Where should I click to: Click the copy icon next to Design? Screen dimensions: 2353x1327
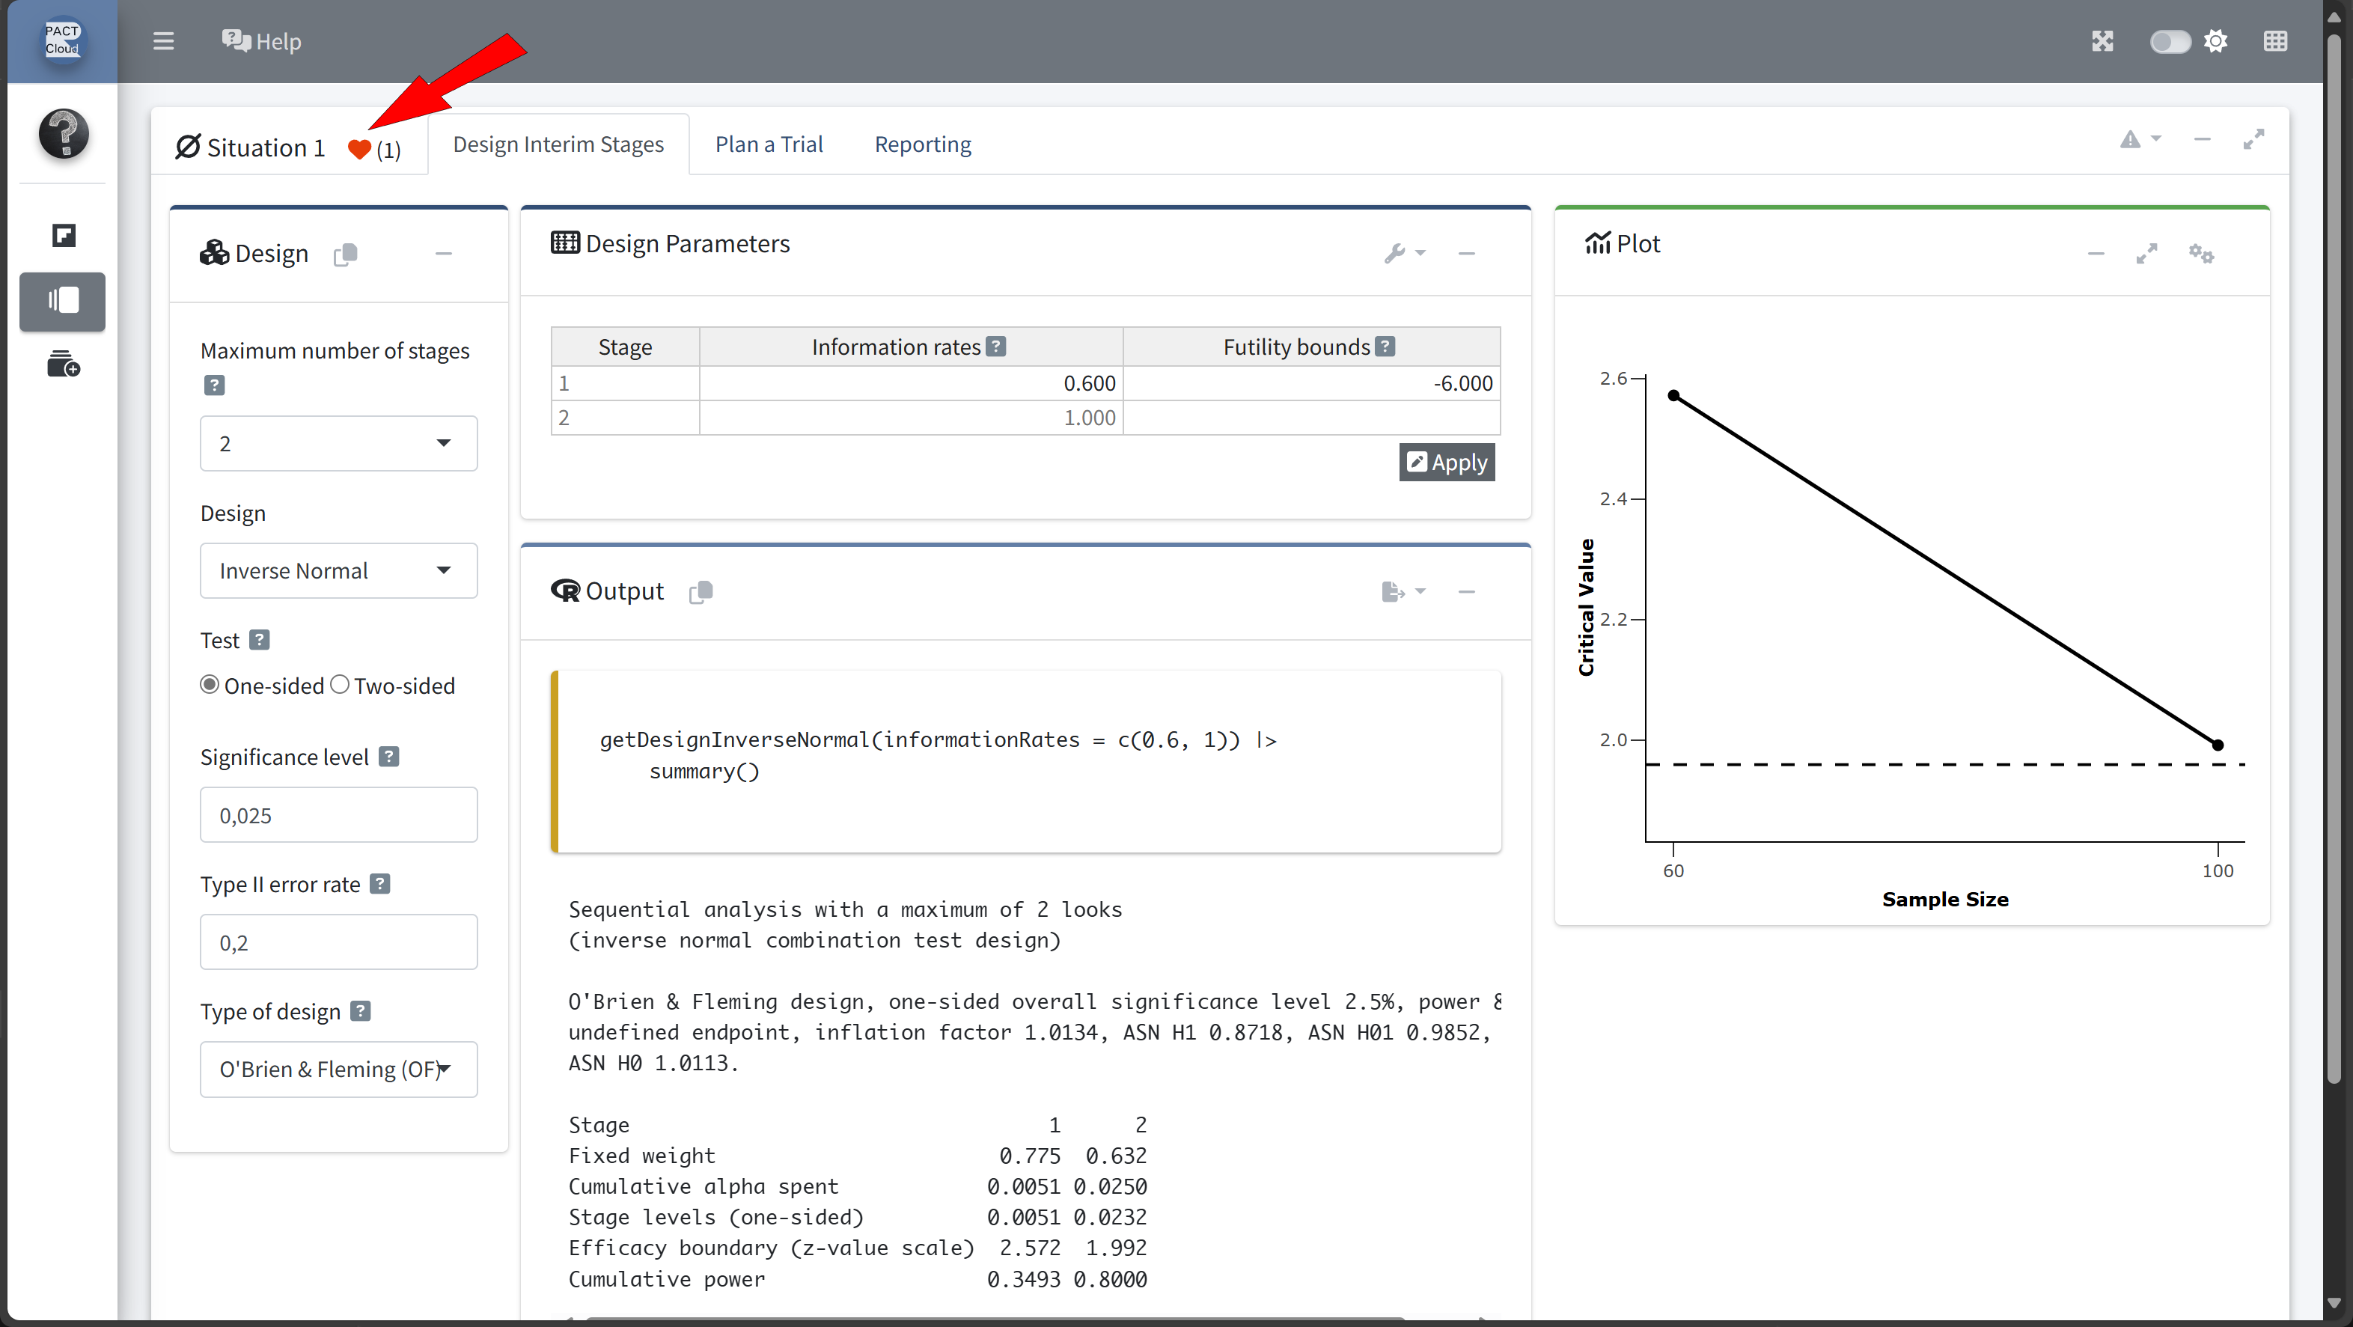point(345,254)
